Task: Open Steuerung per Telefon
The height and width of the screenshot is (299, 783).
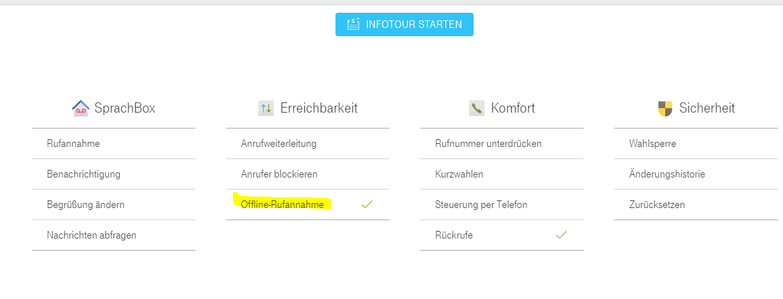Action: [481, 205]
